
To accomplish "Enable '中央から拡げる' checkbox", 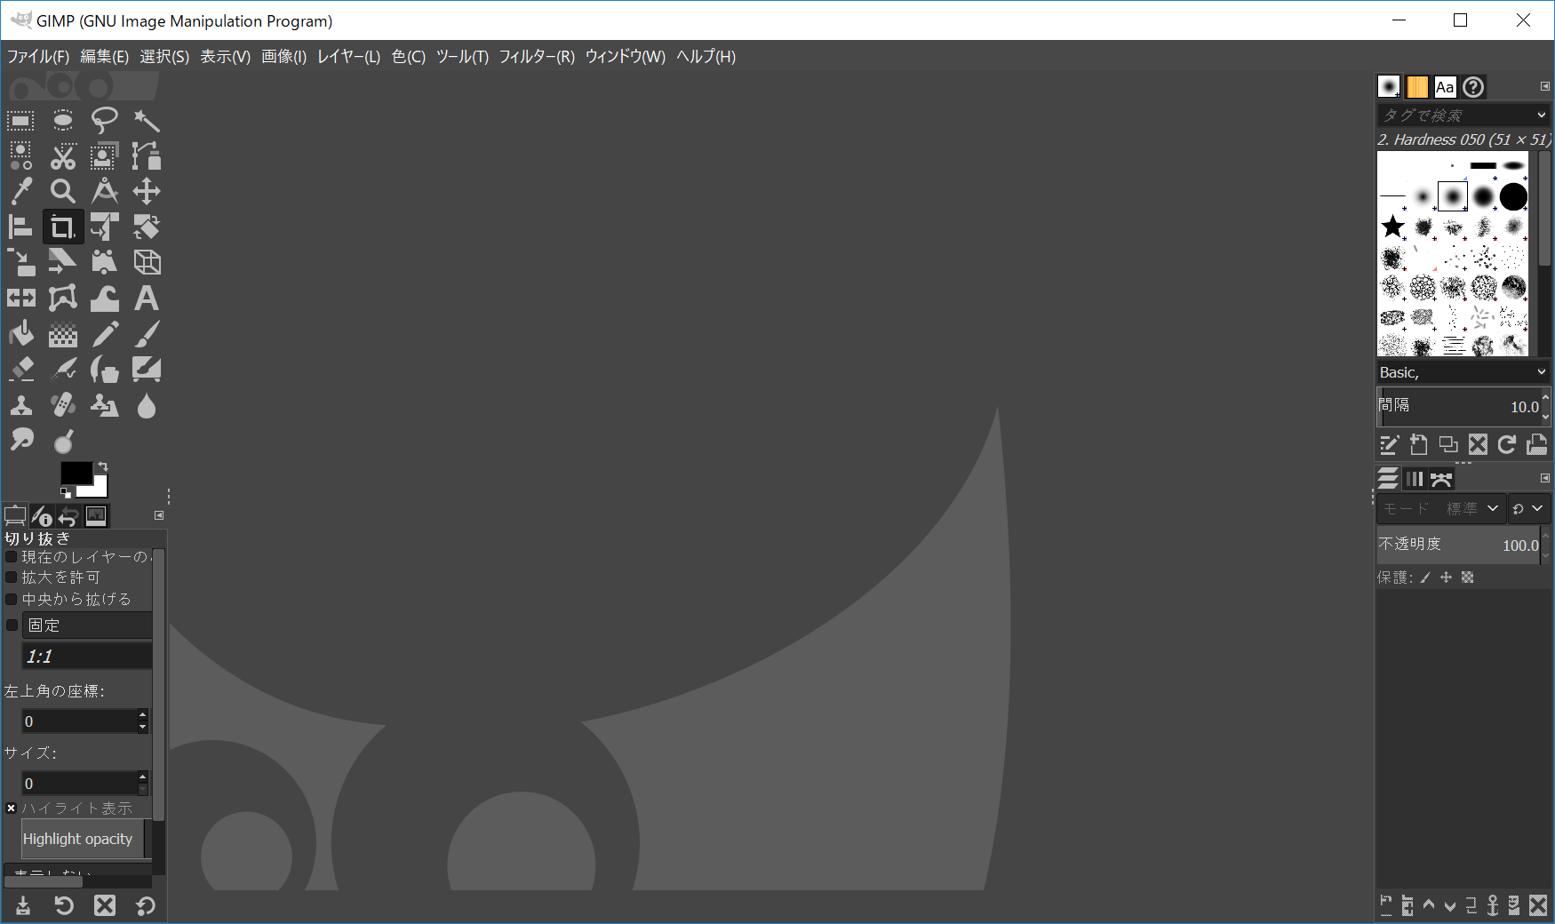I will click(12, 599).
